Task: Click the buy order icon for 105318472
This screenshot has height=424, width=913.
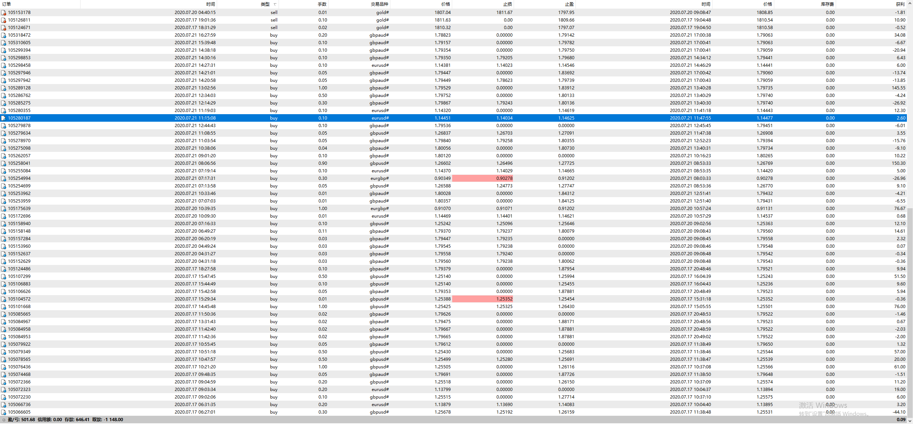Action: [4, 35]
